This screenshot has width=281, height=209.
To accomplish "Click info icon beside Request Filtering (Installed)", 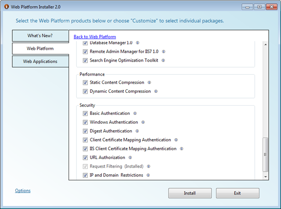I will pos(148,166).
